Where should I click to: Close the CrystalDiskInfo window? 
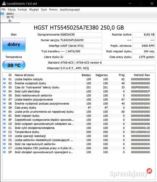tap(152, 4)
